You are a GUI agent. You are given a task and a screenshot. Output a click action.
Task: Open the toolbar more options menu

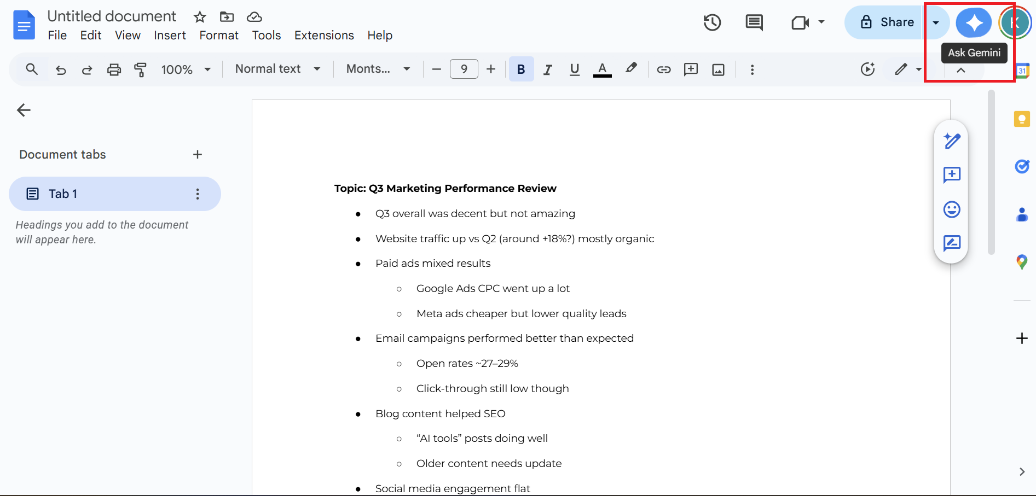752,69
